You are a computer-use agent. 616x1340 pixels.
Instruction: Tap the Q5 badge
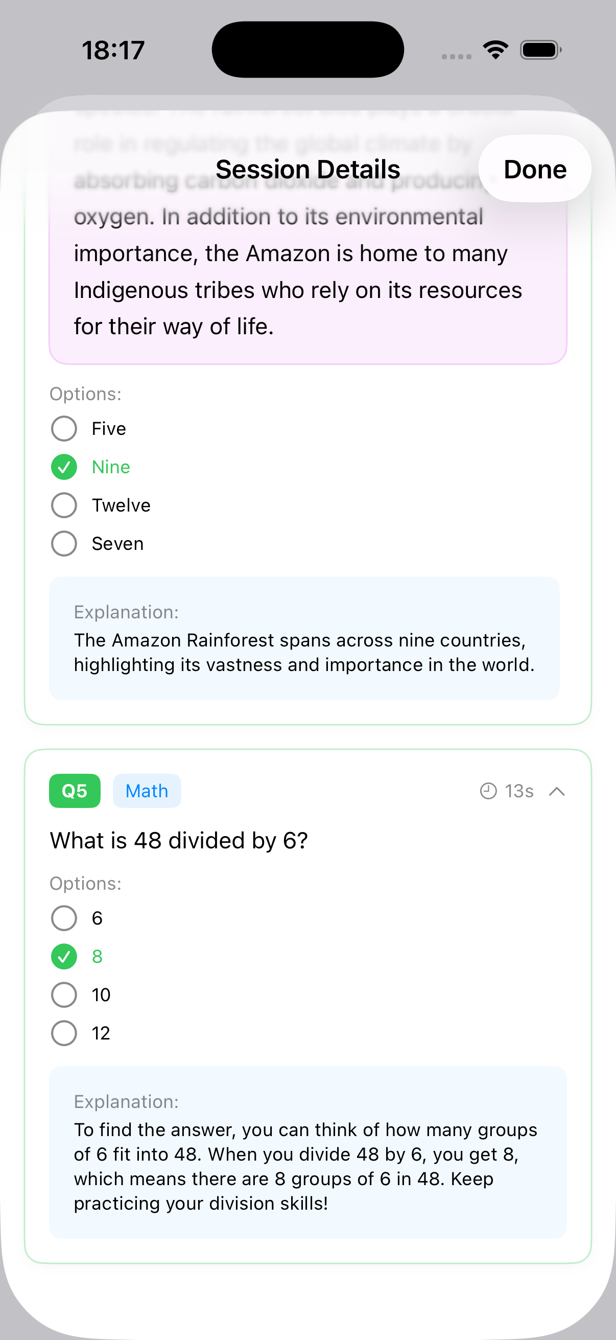point(75,790)
